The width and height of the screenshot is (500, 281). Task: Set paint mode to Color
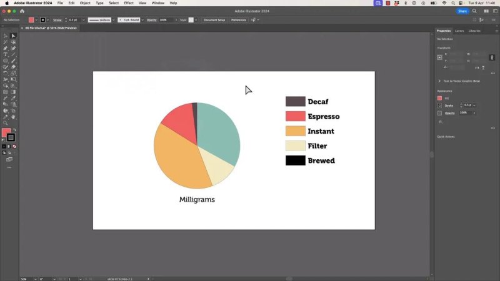[x=4, y=147]
